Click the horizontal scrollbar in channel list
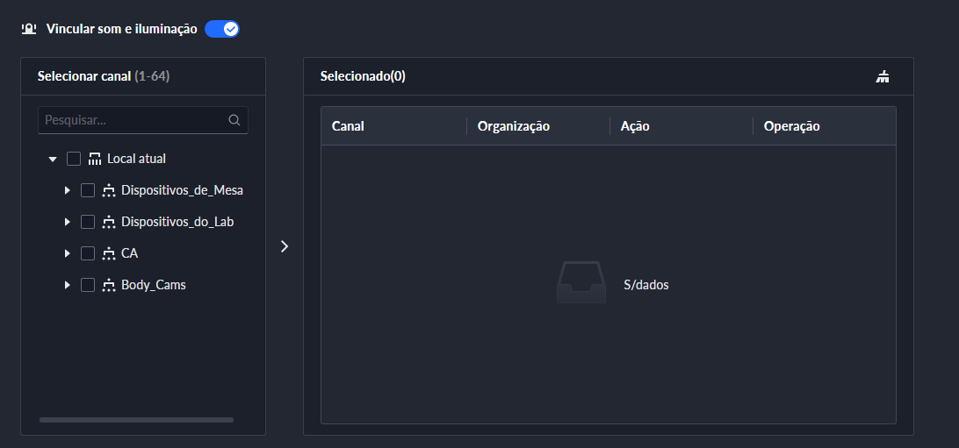The height and width of the screenshot is (448, 959). pos(136,420)
